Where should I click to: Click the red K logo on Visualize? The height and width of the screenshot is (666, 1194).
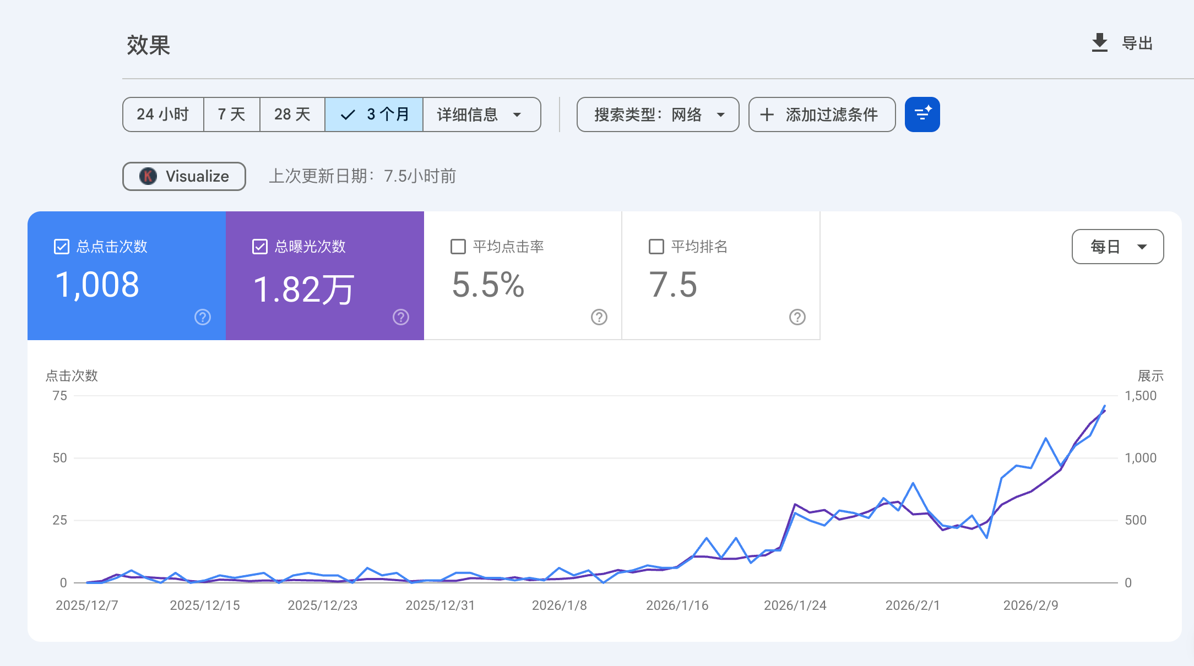pyautogui.click(x=148, y=176)
